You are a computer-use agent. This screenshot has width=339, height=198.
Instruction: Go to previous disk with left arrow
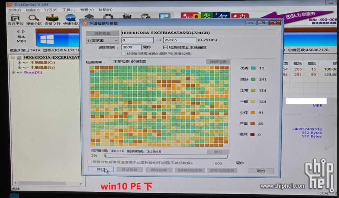coord(18,31)
